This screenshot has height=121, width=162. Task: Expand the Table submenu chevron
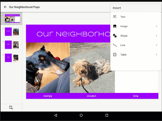click(x=156, y=55)
